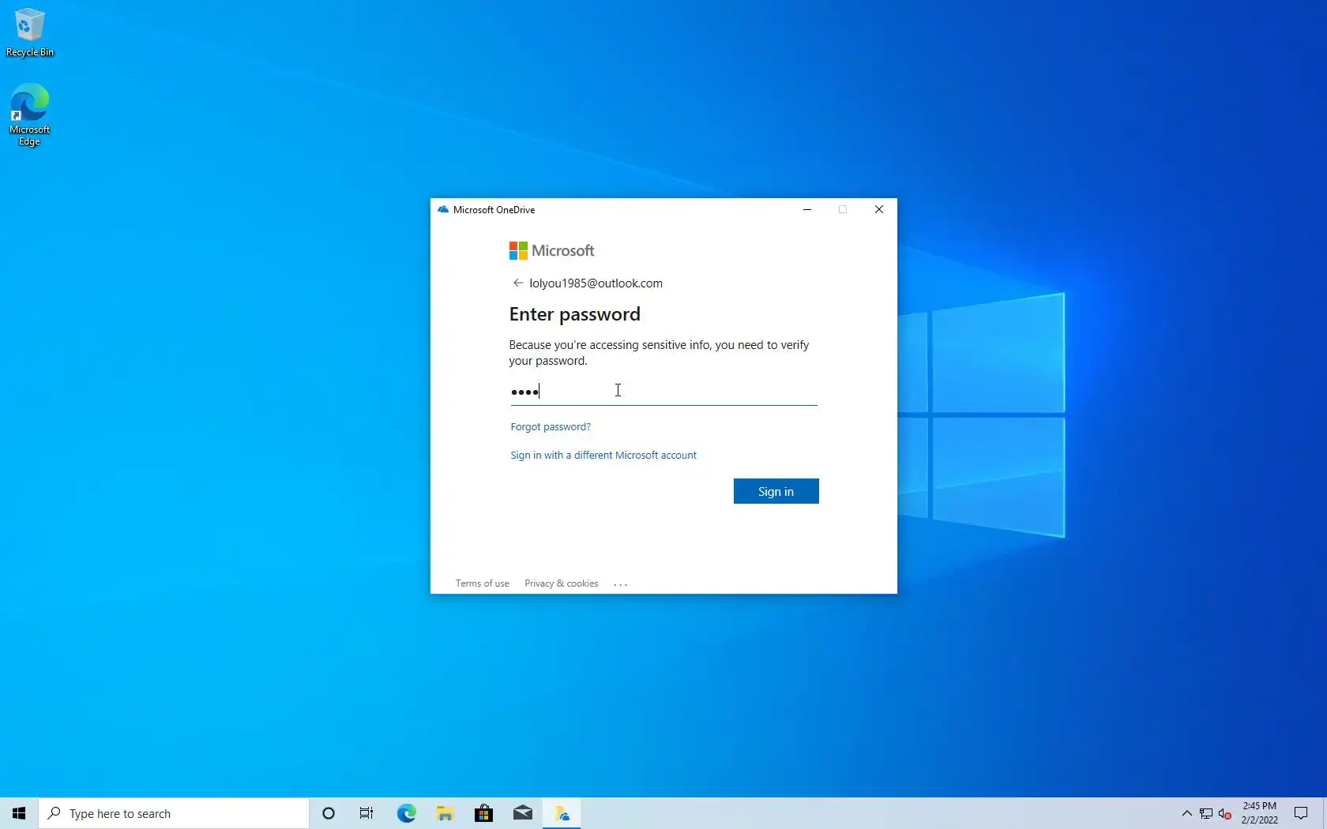Open Recycle Bin desktop icon
1327x829 pixels.
click(29, 33)
